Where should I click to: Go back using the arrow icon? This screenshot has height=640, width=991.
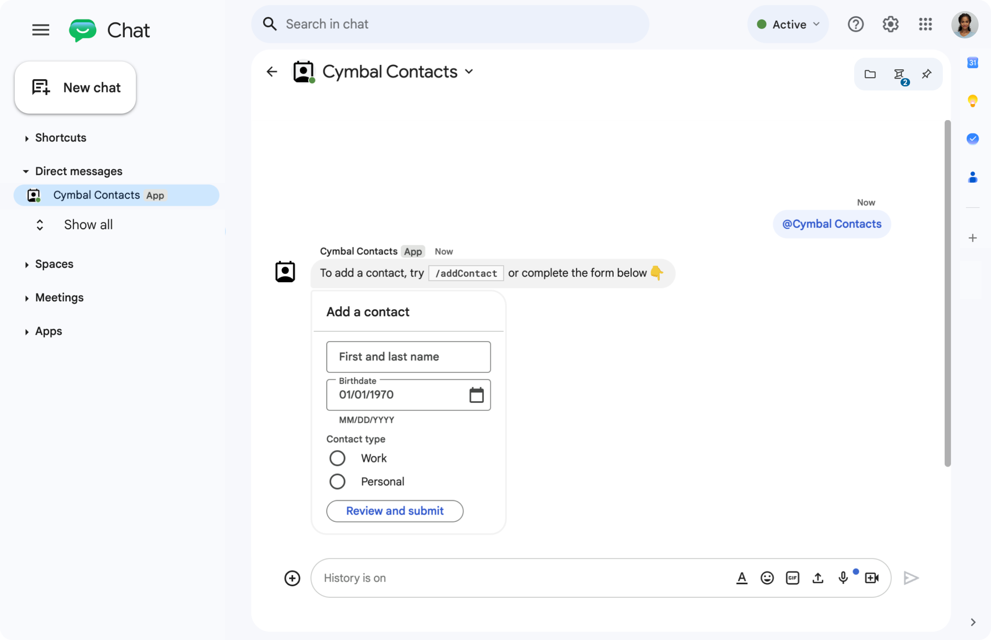click(x=272, y=72)
